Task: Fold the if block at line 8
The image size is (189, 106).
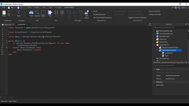Action: (6, 43)
